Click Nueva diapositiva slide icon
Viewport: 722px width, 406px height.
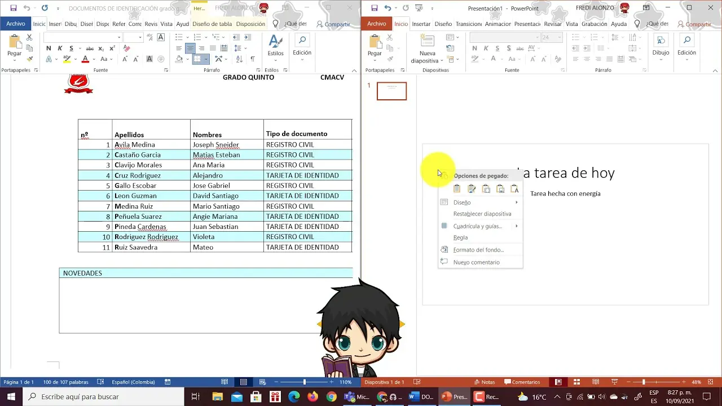point(428,41)
